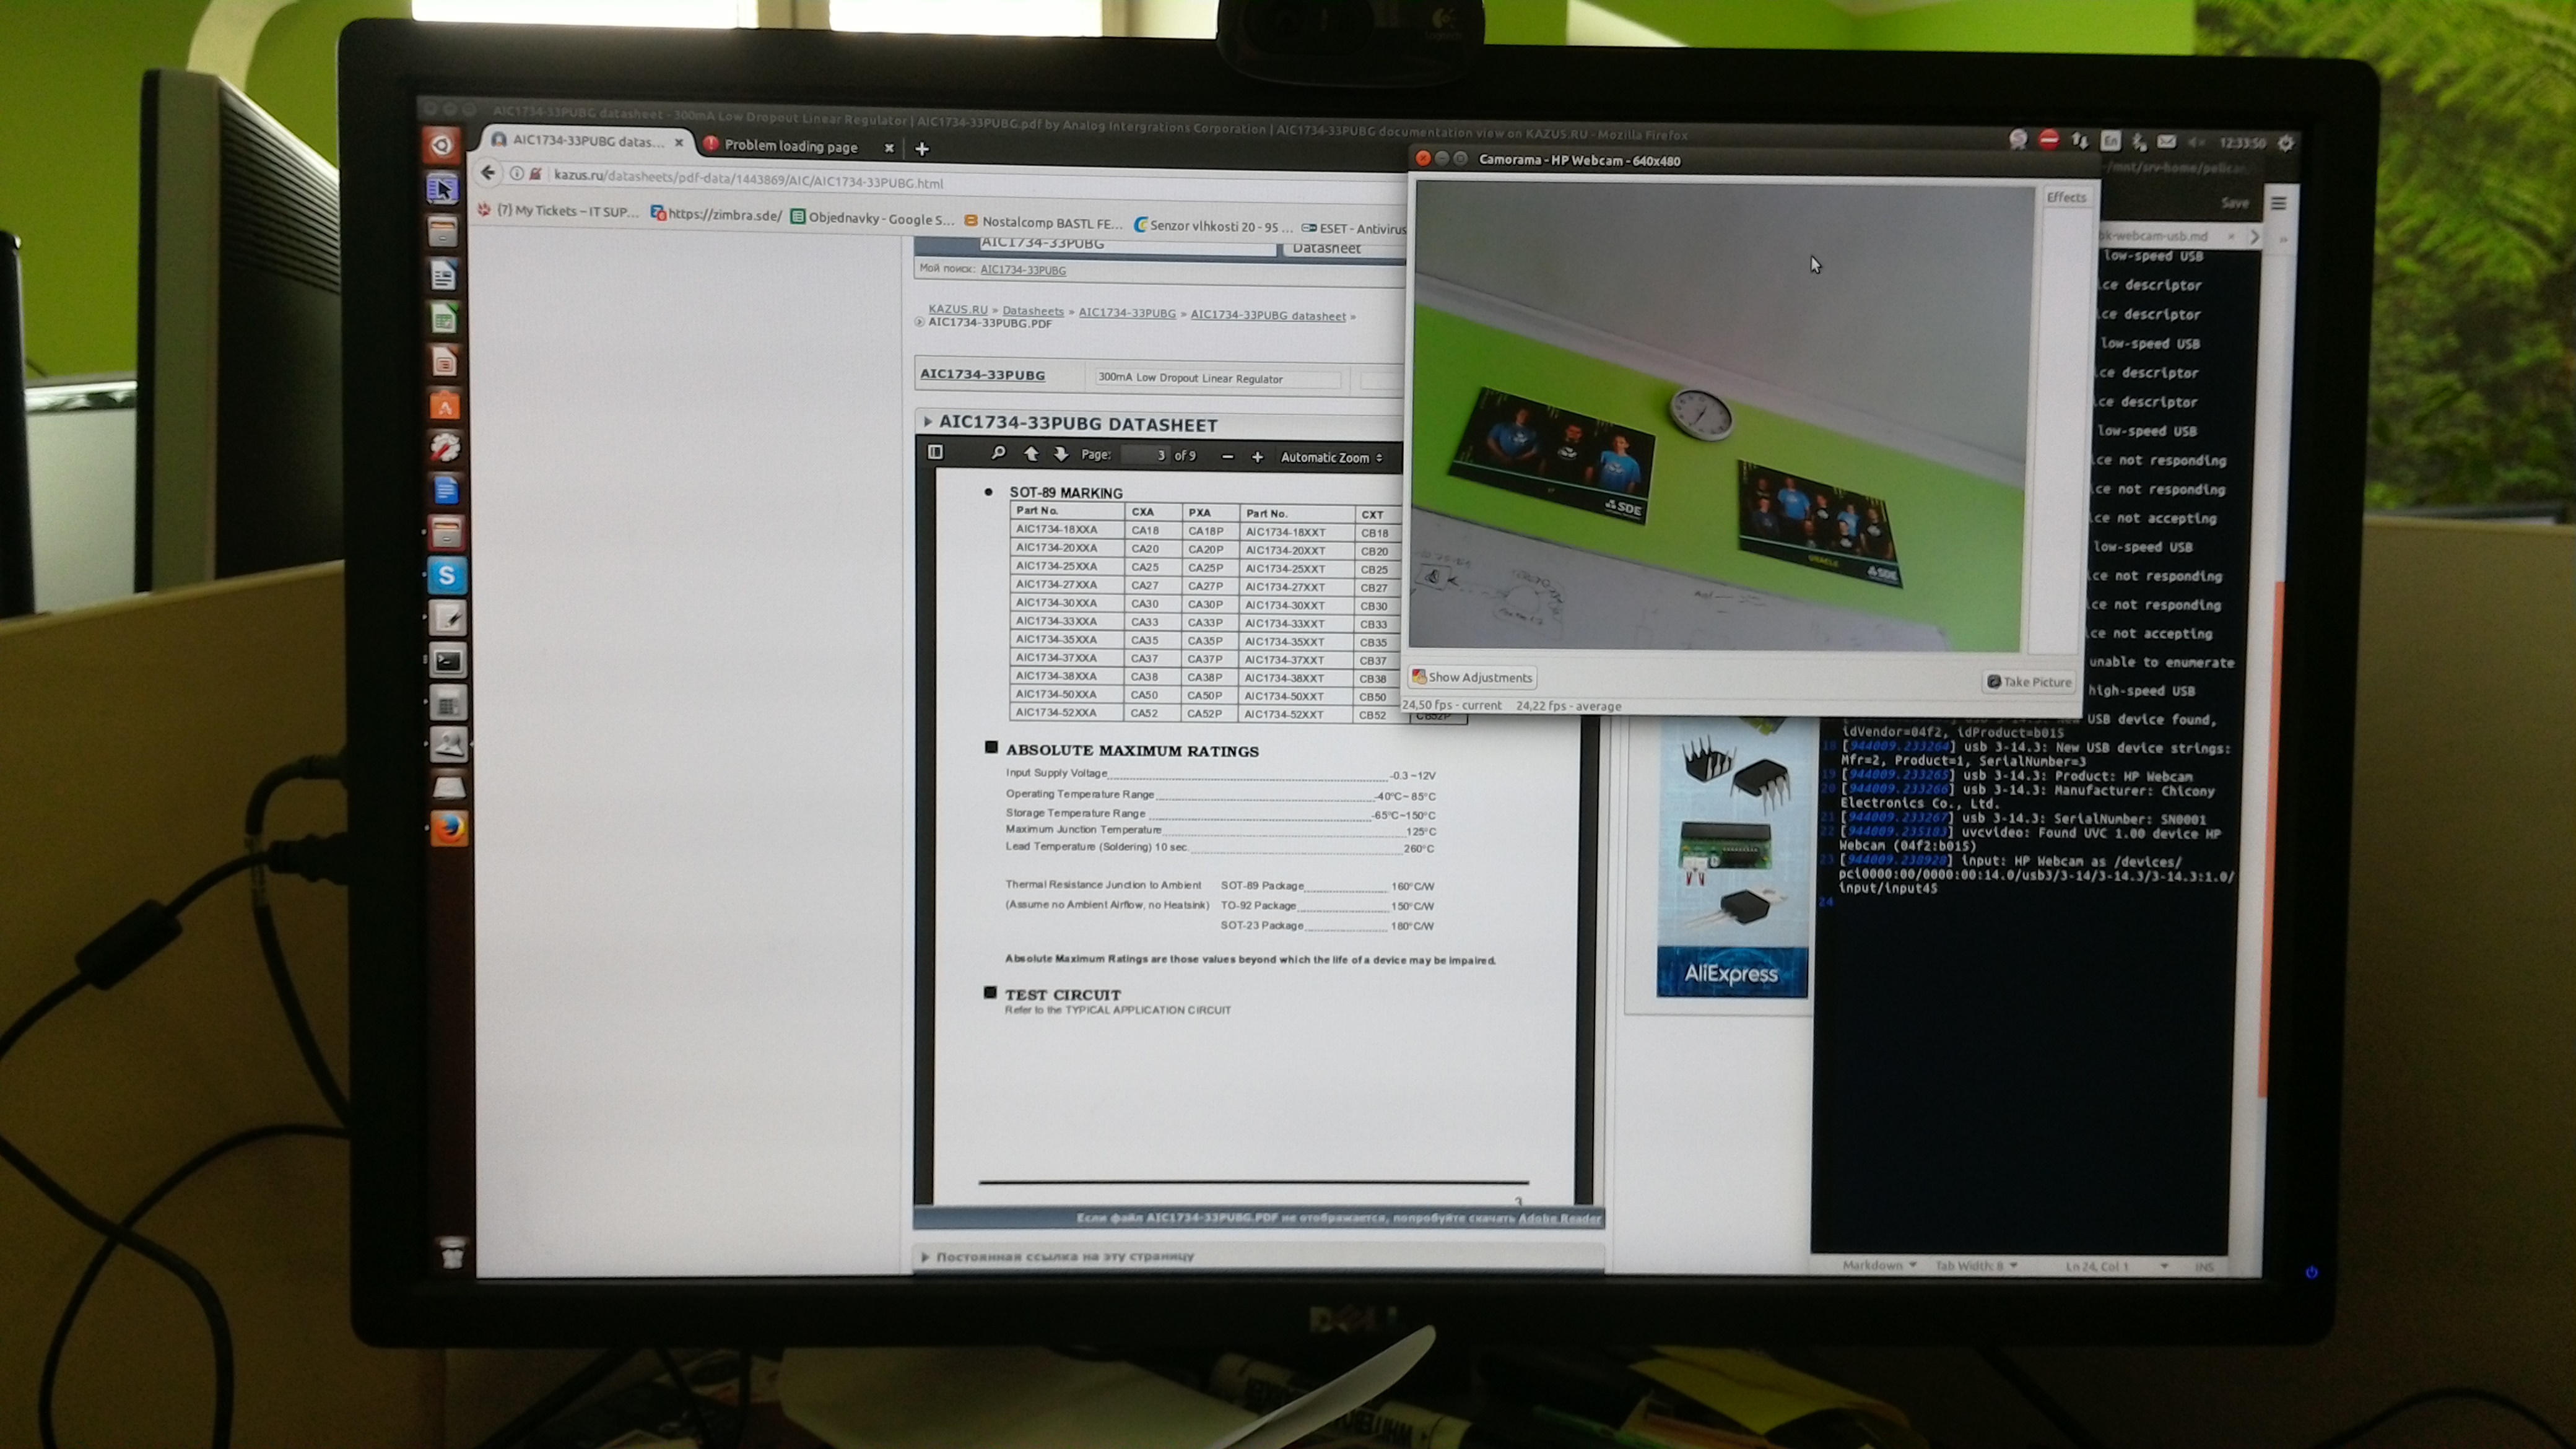Open the sound volume indicator

(2196, 142)
